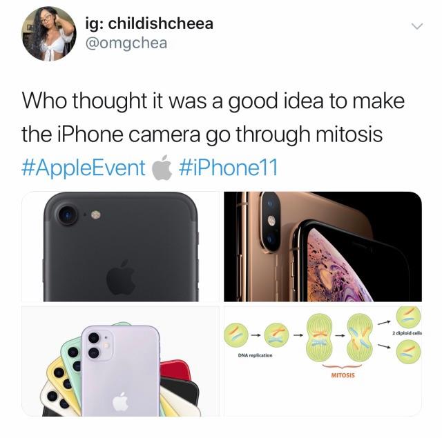Click the Apple logo on the black iPhone
This screenshot has height=438, width=442.
click(121, 277)
